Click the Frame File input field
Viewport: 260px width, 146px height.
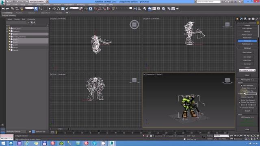(251, 94)
